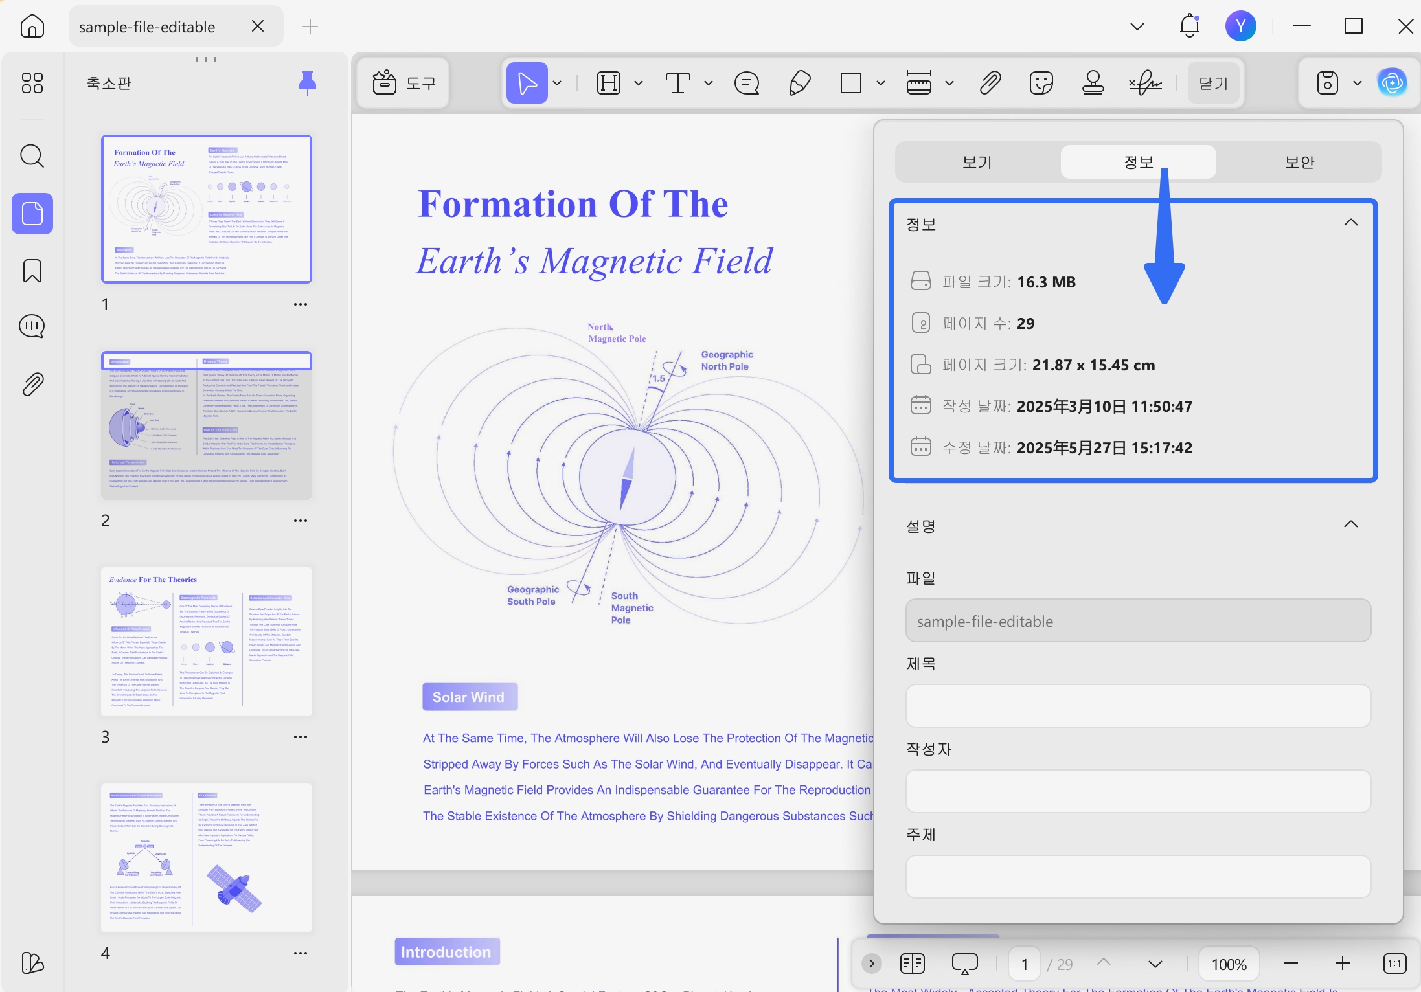Click the 파일 name field
Viewport: 1421px width, 992px height.
click(1138, 620)
